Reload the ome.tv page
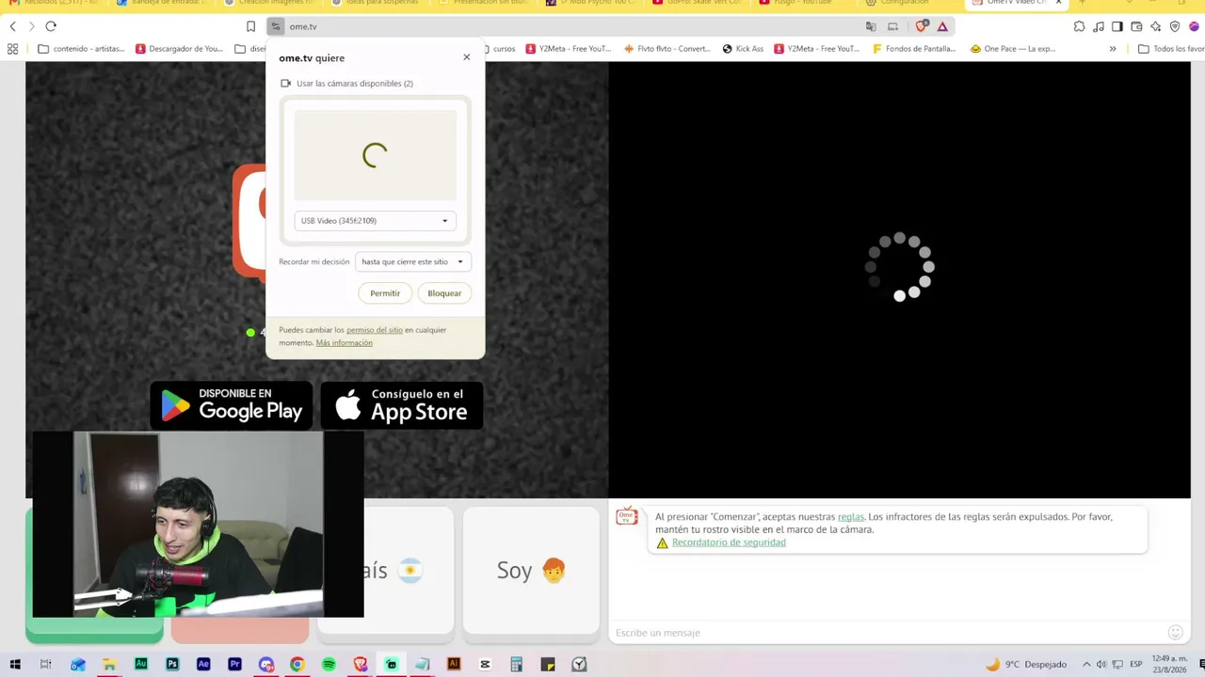Image resolution: width=1205 pixels, height=677 pixels. coord(51,26)
